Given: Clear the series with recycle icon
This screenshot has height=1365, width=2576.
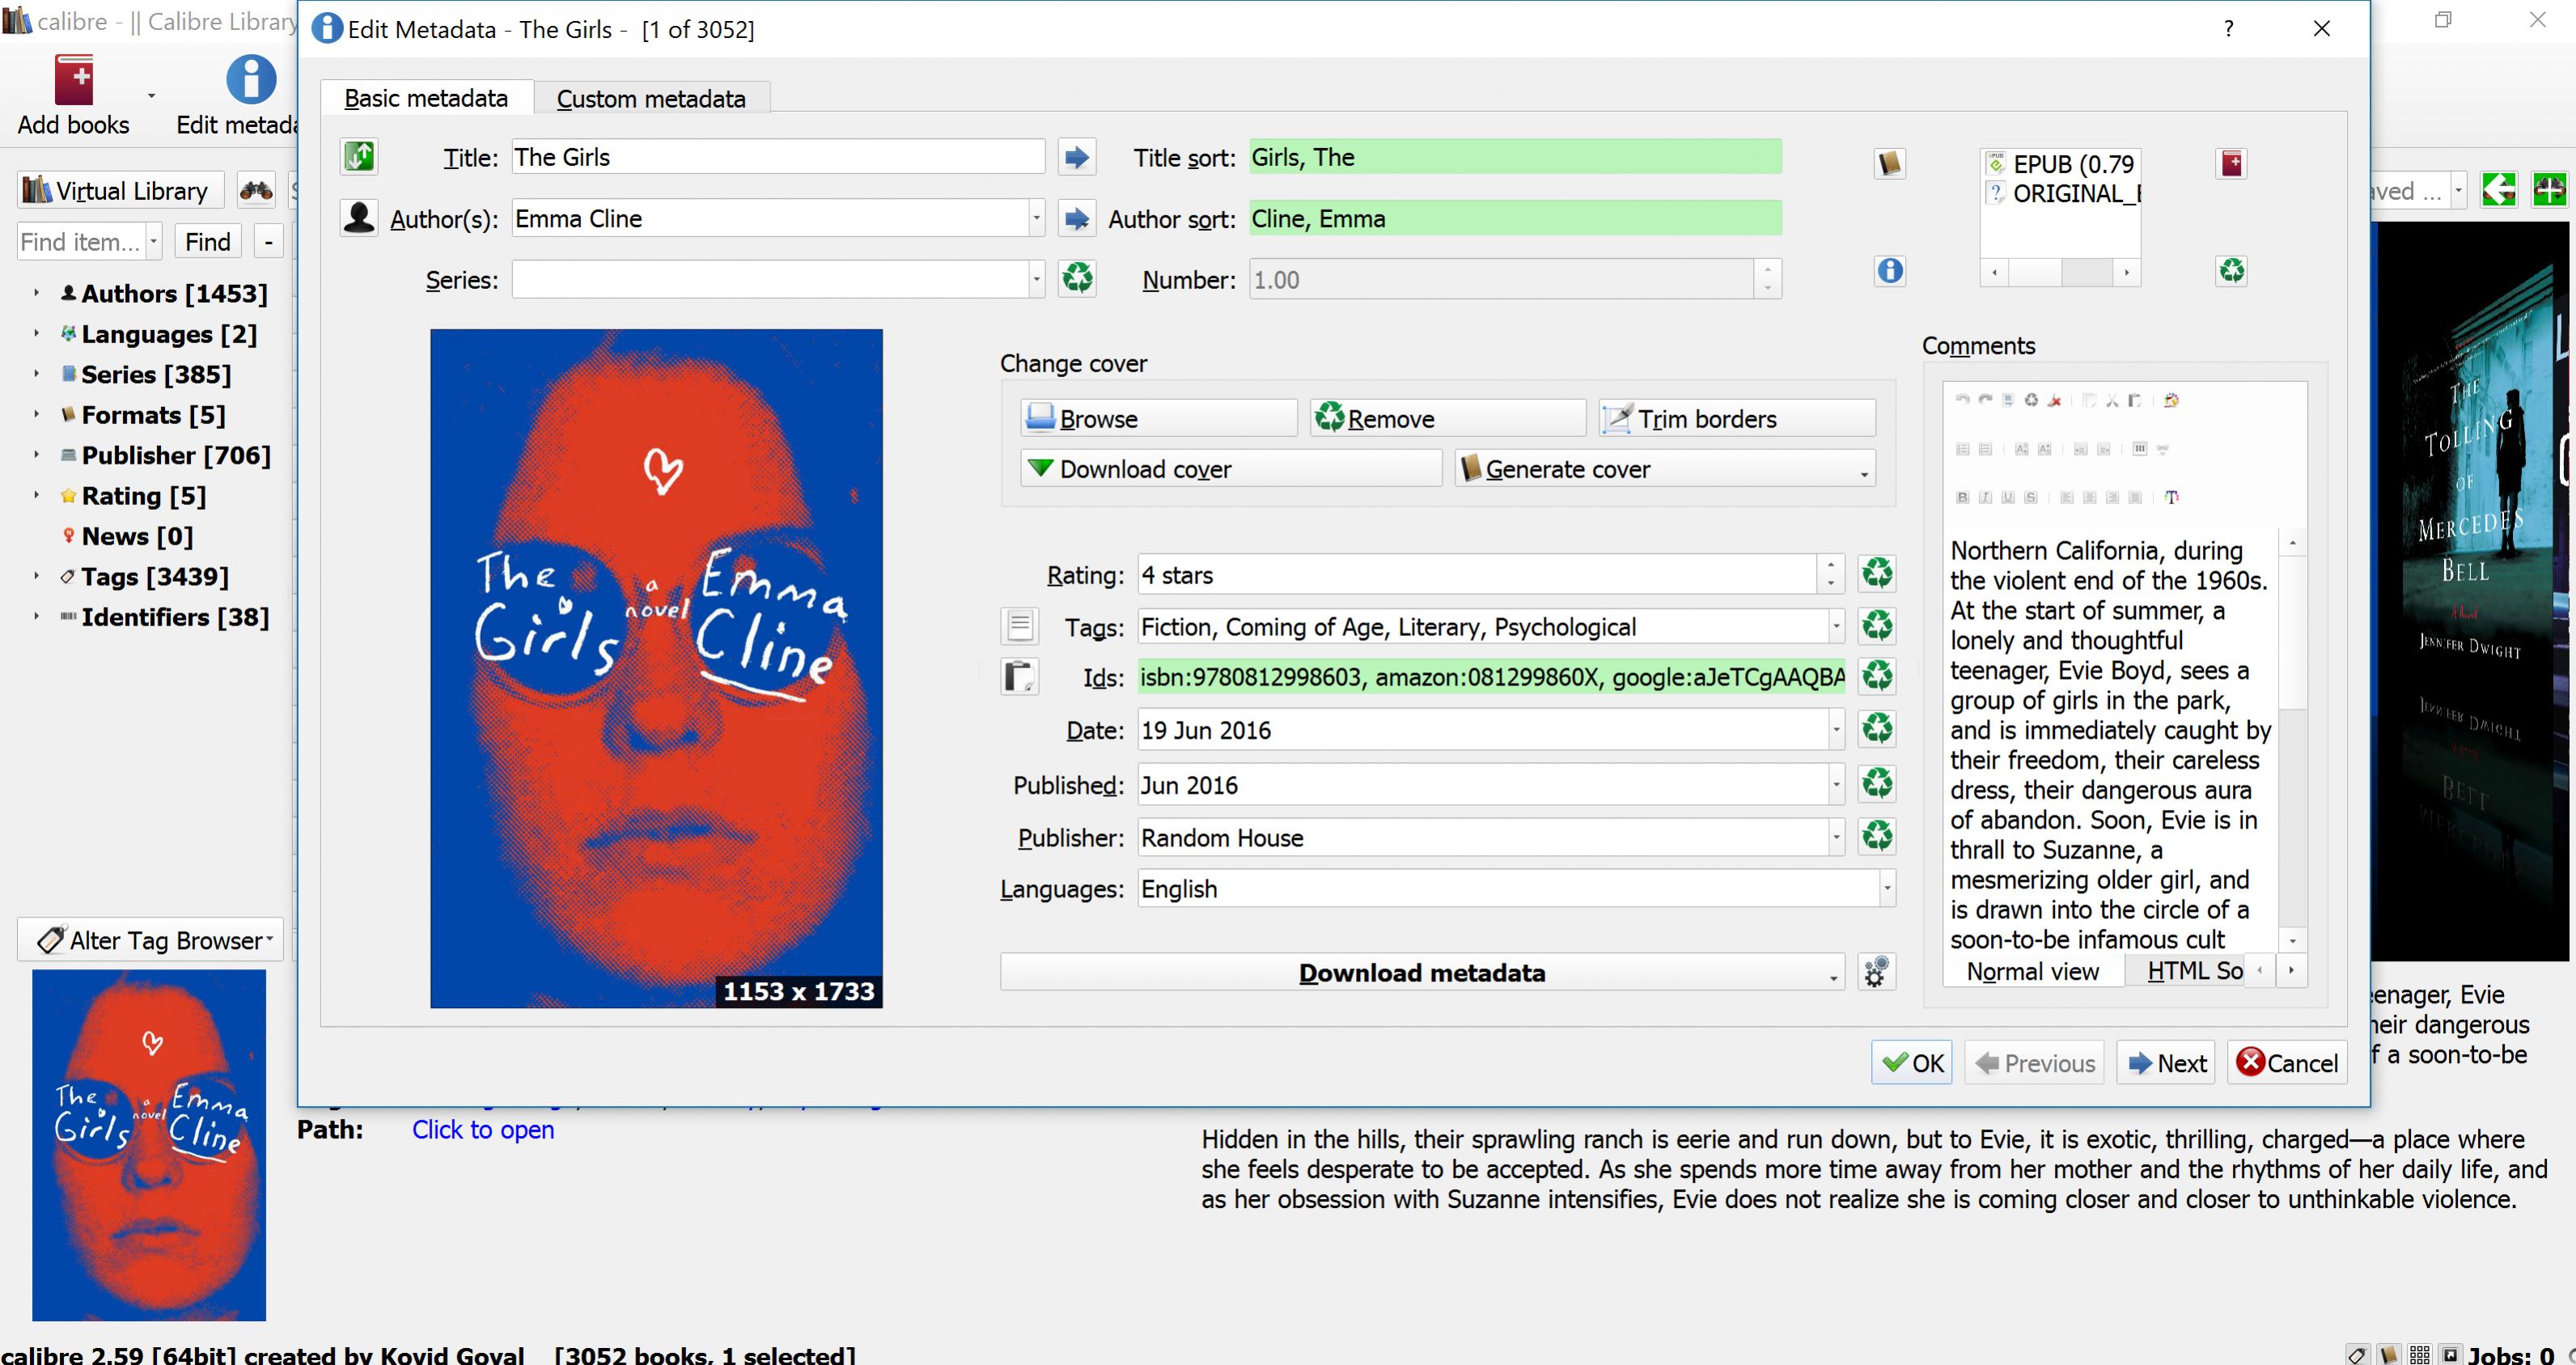Looking at the screenshot, I should pyautogui.click(x=1076, y=278).
